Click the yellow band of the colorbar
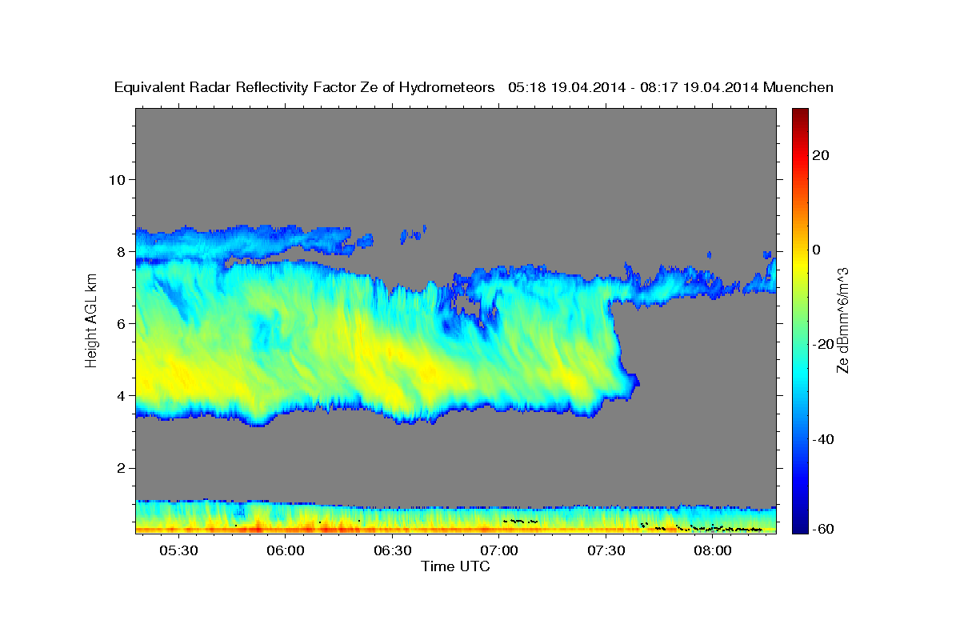This screenshot has height=640, width=960. point(799,264)
